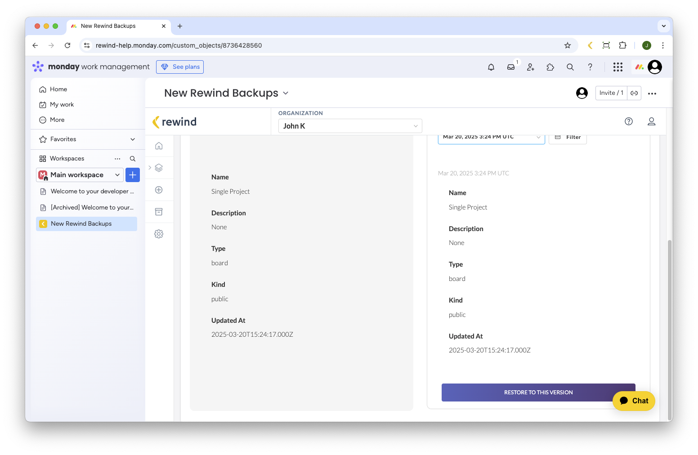Click the Chrome profile J avatar
This screenshot has width=698, height=455.
pos(647,45)
